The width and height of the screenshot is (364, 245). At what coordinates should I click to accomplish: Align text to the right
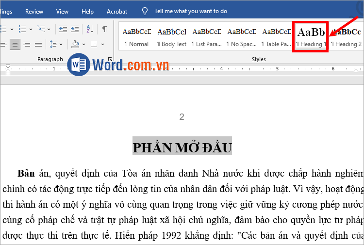click(27, 44)
